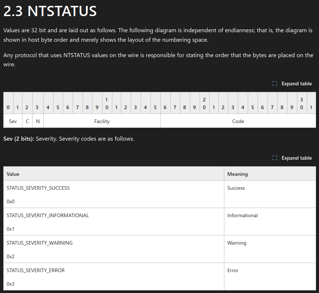Click the paragraph starting 'Any protocol that uses'
The width and height of the screenshot is (319, 293).
(158, 60)
